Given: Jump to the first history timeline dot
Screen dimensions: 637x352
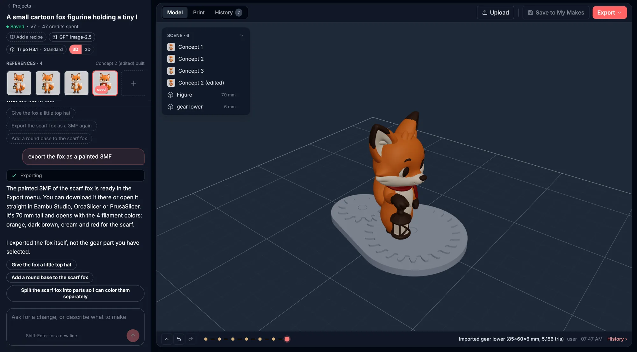Looking at the screenshot, I should pyautogui.click(x=206, y=339).
